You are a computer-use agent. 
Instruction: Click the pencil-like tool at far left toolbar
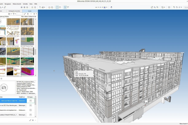[x=5, y=7]
